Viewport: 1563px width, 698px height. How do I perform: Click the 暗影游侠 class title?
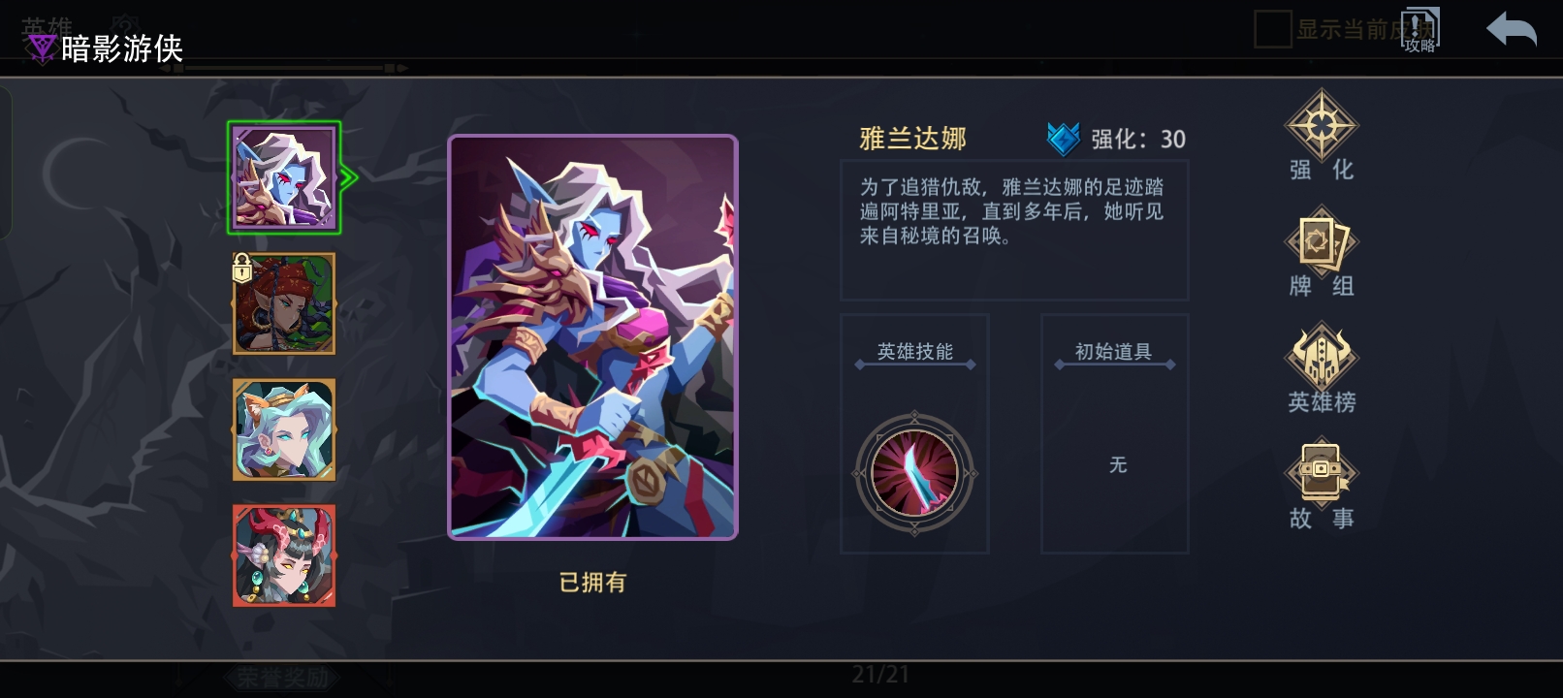point(122,48)
